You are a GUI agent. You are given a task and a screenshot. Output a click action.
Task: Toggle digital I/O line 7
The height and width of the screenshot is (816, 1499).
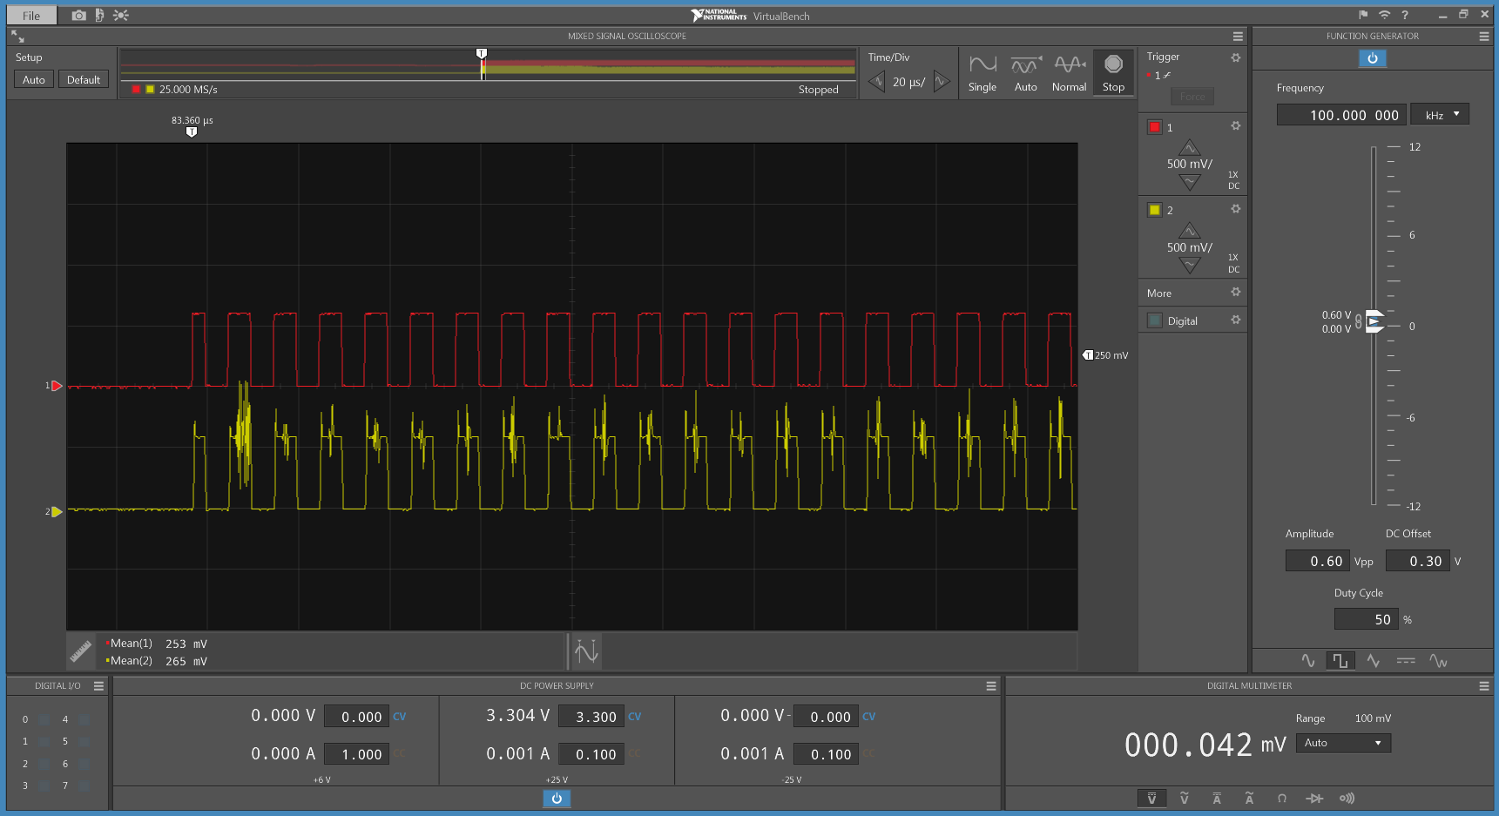(84, 786)
